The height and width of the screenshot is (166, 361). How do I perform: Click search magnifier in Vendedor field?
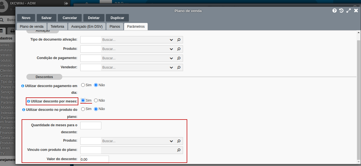[179, 67]
